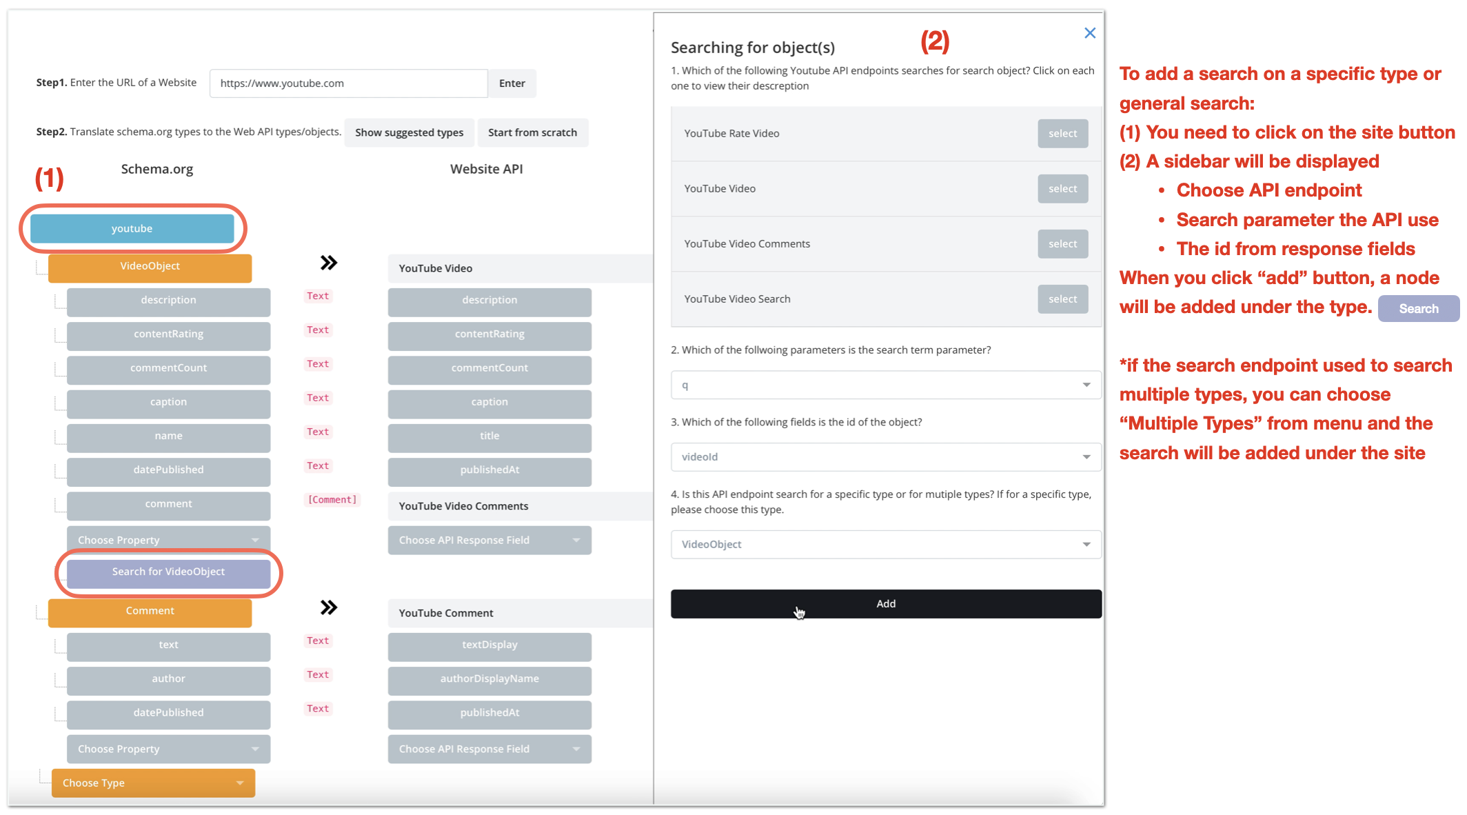The width and height of the screenshot is (1467, 815).
Task: Open the VideoObject type dropdown
Action: click(x=885, y=545)
